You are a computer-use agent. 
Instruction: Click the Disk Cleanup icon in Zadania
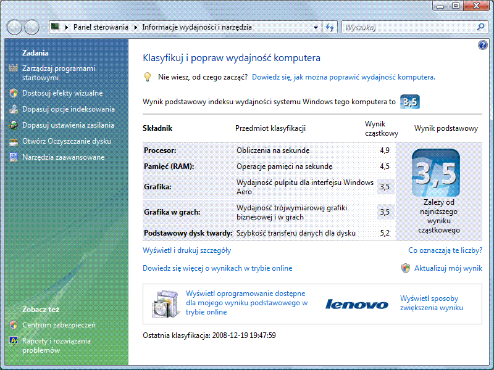13,142
